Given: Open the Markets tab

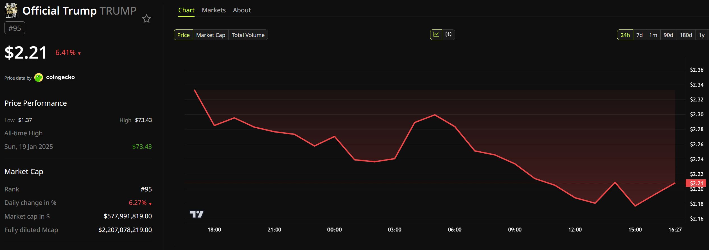Looking at the screenshot, I should click(x=214, y=10).
